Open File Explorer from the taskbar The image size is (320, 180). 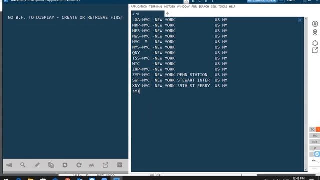click(x=31, y=179)
